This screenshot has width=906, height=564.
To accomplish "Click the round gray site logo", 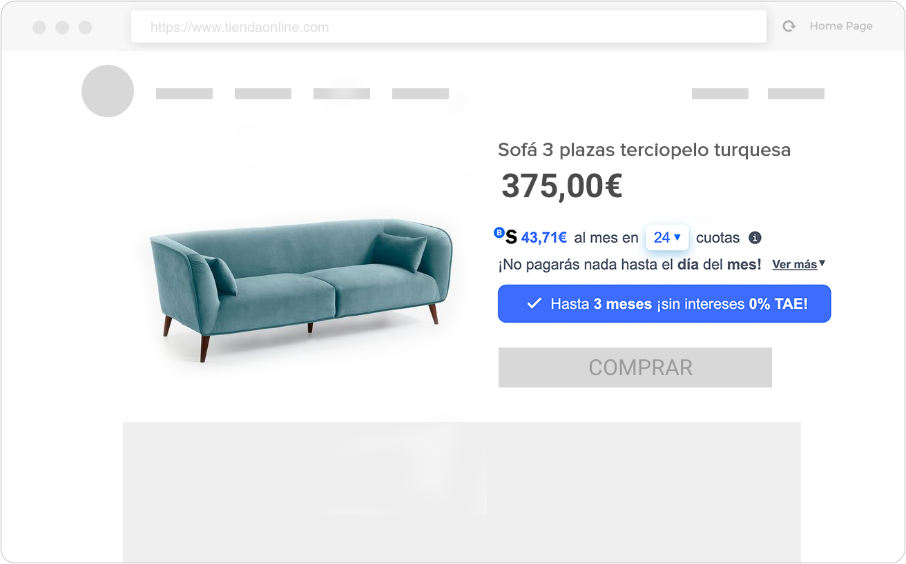I will click(x=108, y=91).
